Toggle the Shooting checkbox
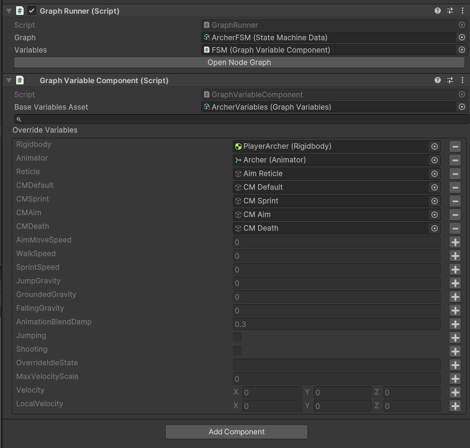470x448 pixels. coord(237,351)
